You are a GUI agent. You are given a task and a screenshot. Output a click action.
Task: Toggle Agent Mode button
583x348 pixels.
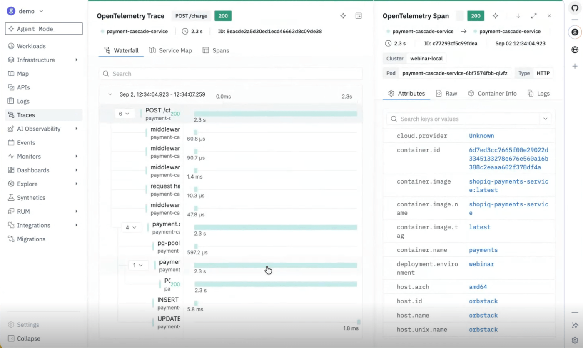click(x=44, y=29)
